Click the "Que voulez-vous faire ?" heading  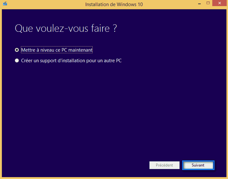[66, 29]
